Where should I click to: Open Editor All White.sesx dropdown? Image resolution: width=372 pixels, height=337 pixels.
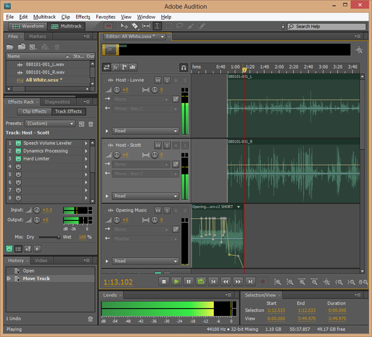click(x=162, y=37)
